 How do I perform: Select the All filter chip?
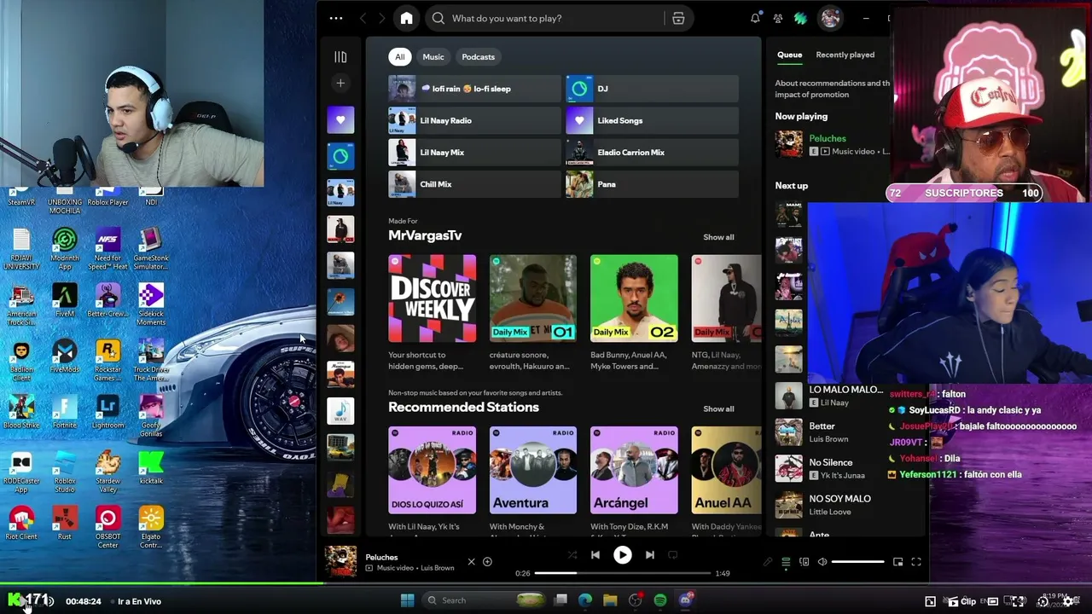pyautogui.click(x=399, y=57)
